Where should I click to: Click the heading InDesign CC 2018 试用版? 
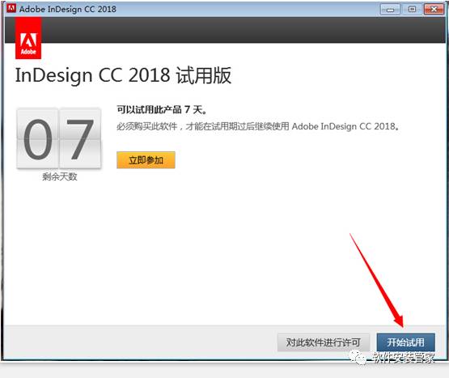[x=123, y=75]
